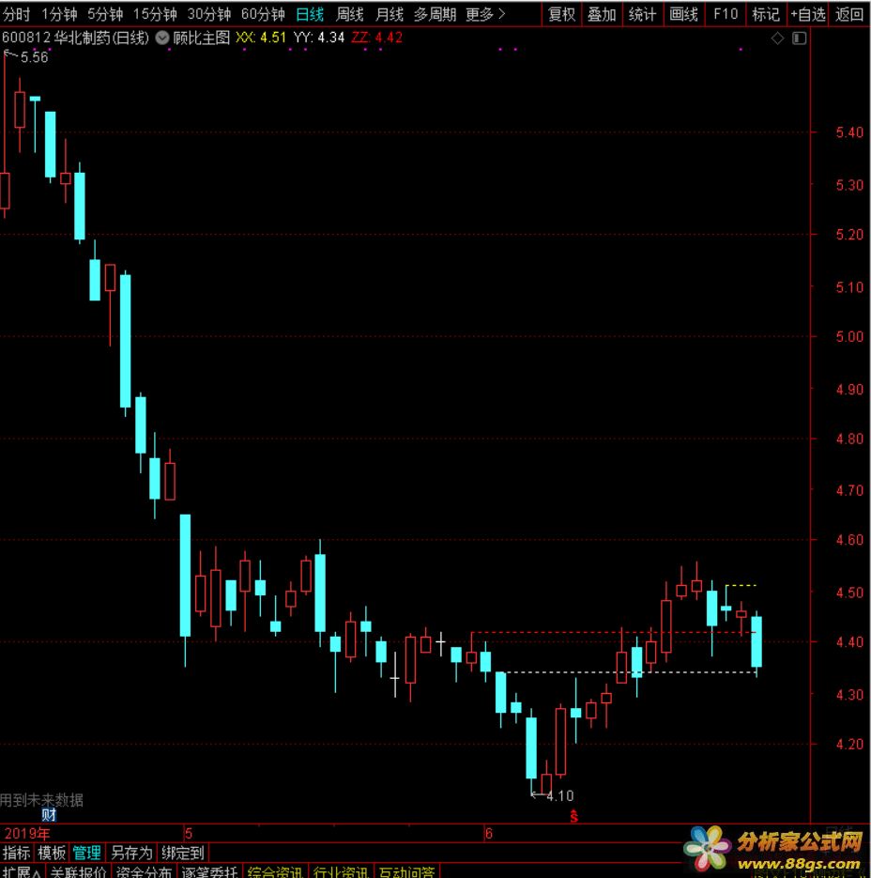Click the diamond icon at chart top-right
This screenshot has height=878, width=871.
pyautogui.click(x=777, y=39)
